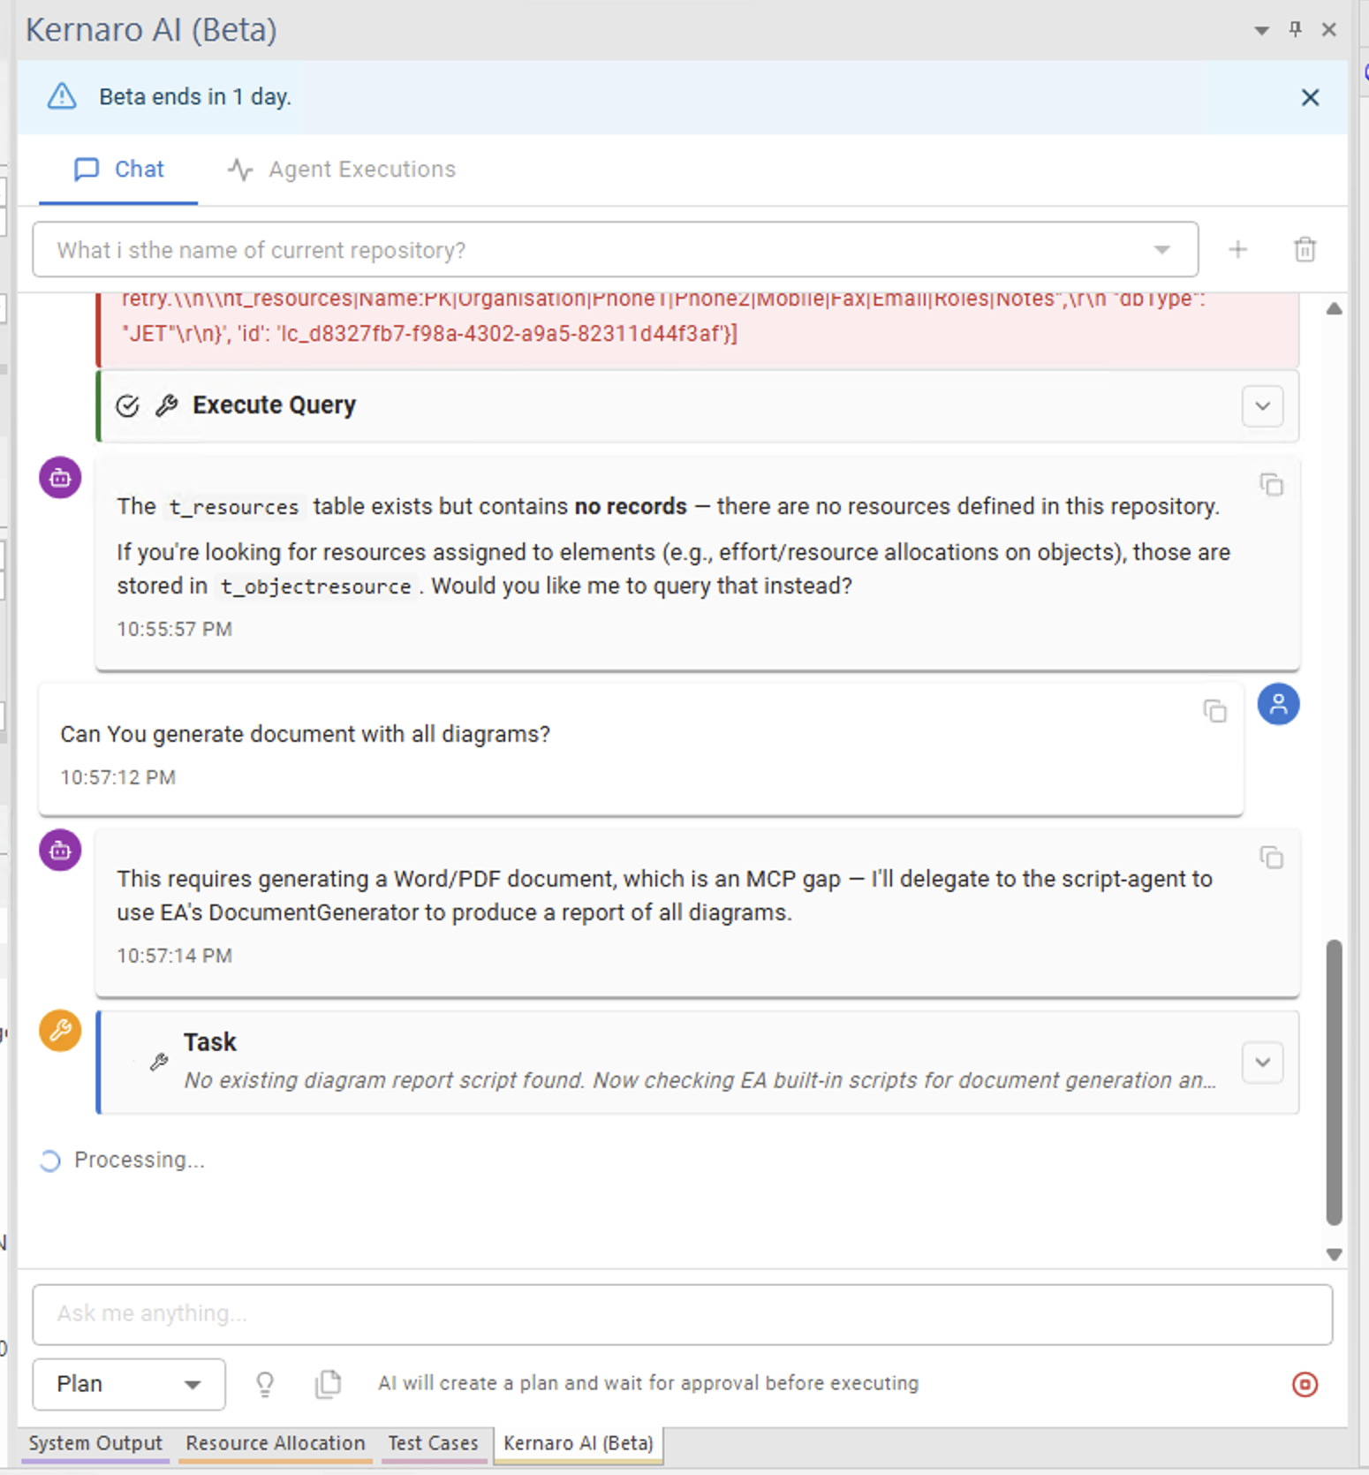Delete conversation with trash icon
This screenshot has width=1369, height=1475.
(1305, 250)
